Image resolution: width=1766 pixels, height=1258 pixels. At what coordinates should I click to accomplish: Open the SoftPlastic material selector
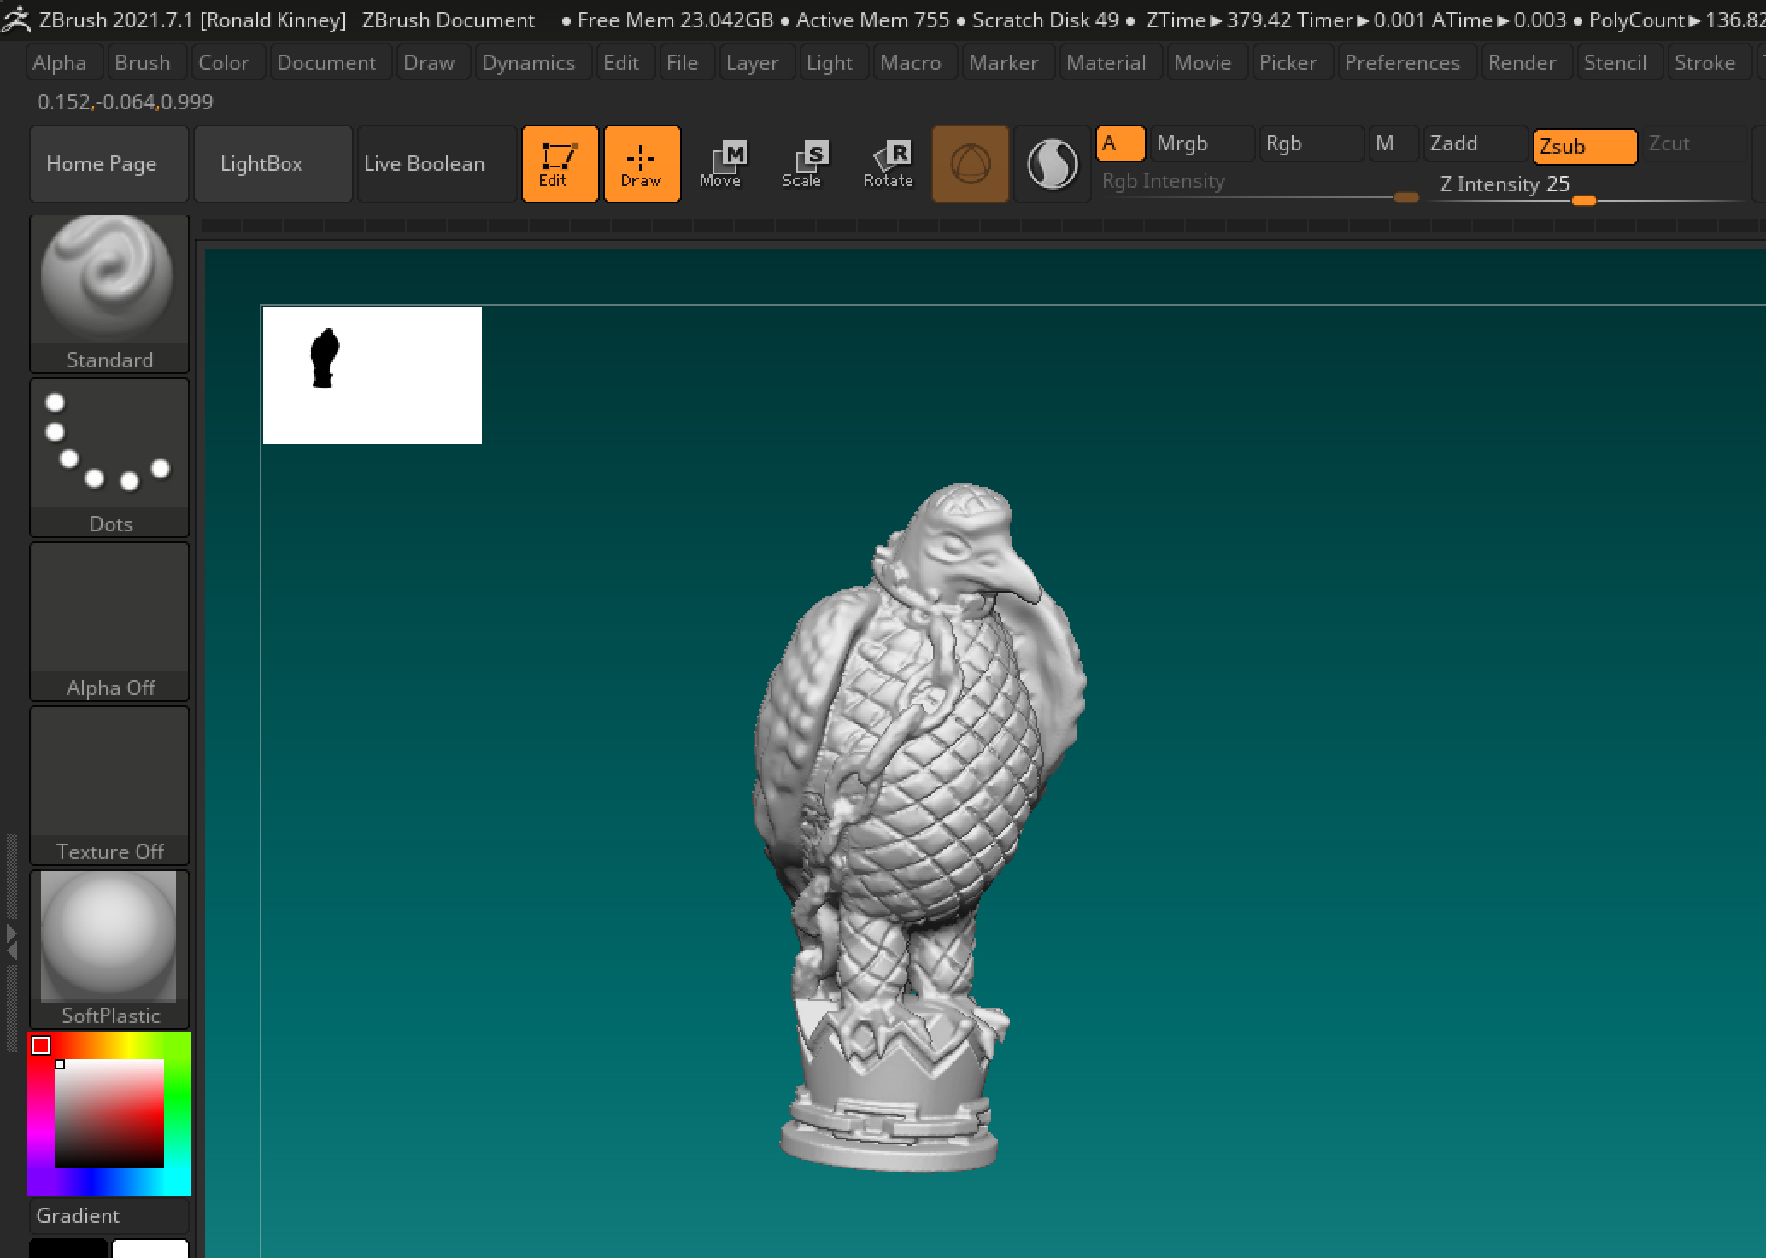(109, 950)
